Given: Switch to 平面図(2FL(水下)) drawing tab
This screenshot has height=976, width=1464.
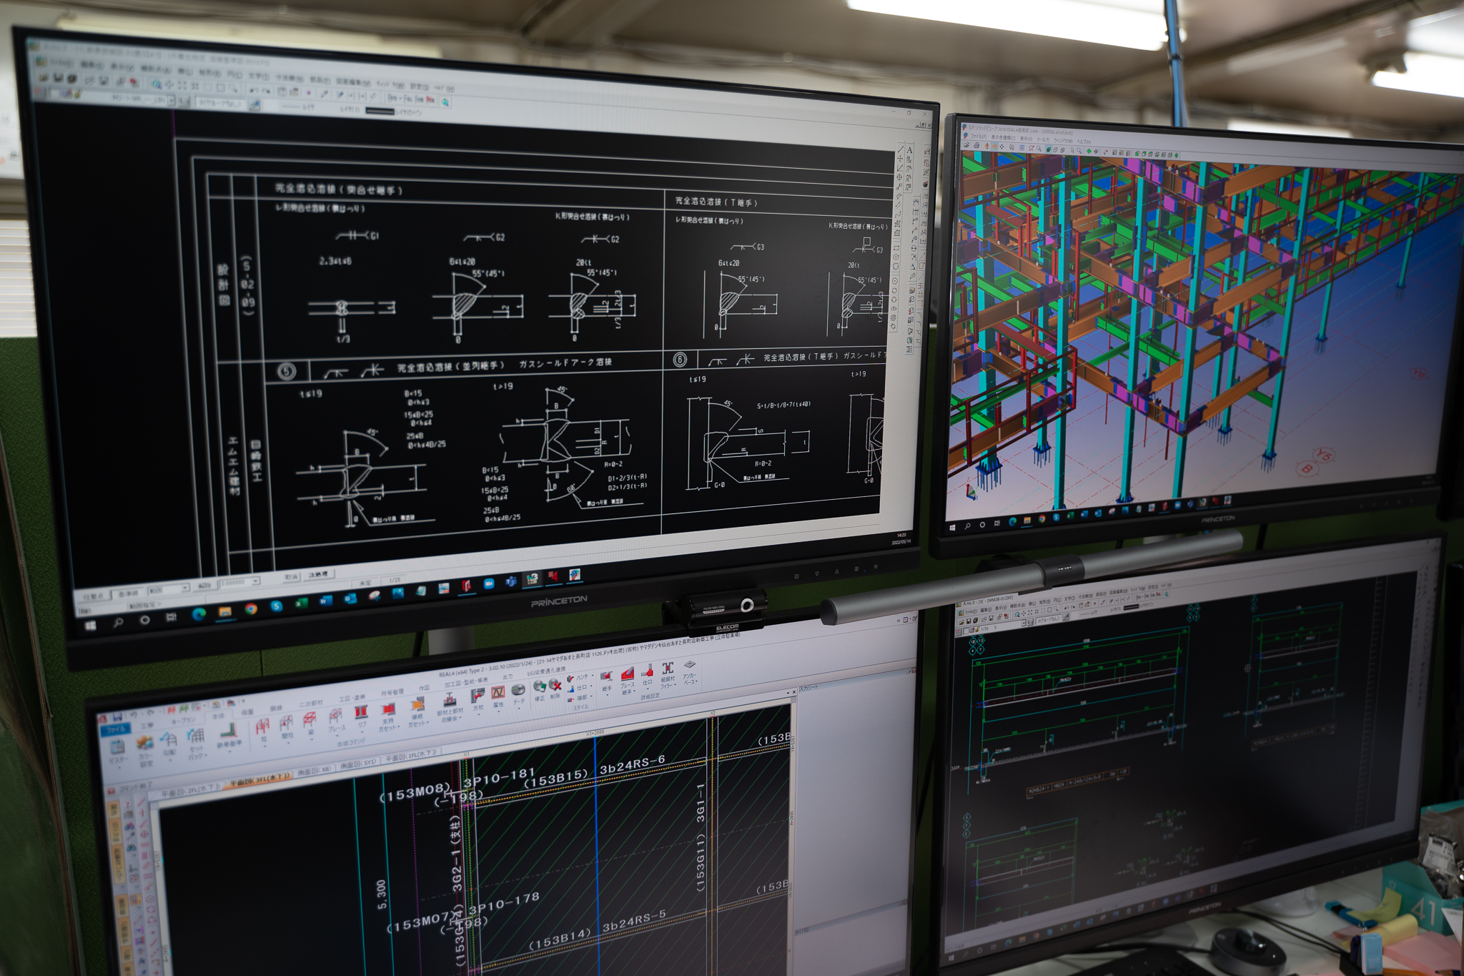Looking at the screenshot, I should point(190,792).
